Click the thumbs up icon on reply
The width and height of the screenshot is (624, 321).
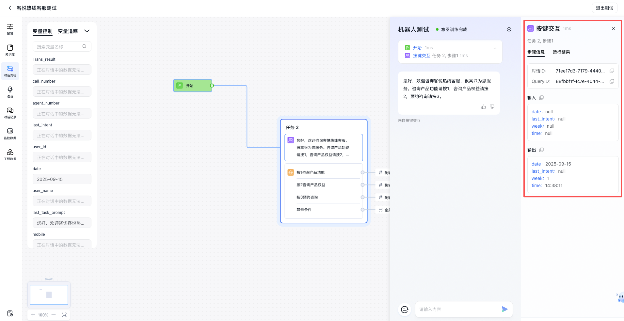[x=484, y=107]
